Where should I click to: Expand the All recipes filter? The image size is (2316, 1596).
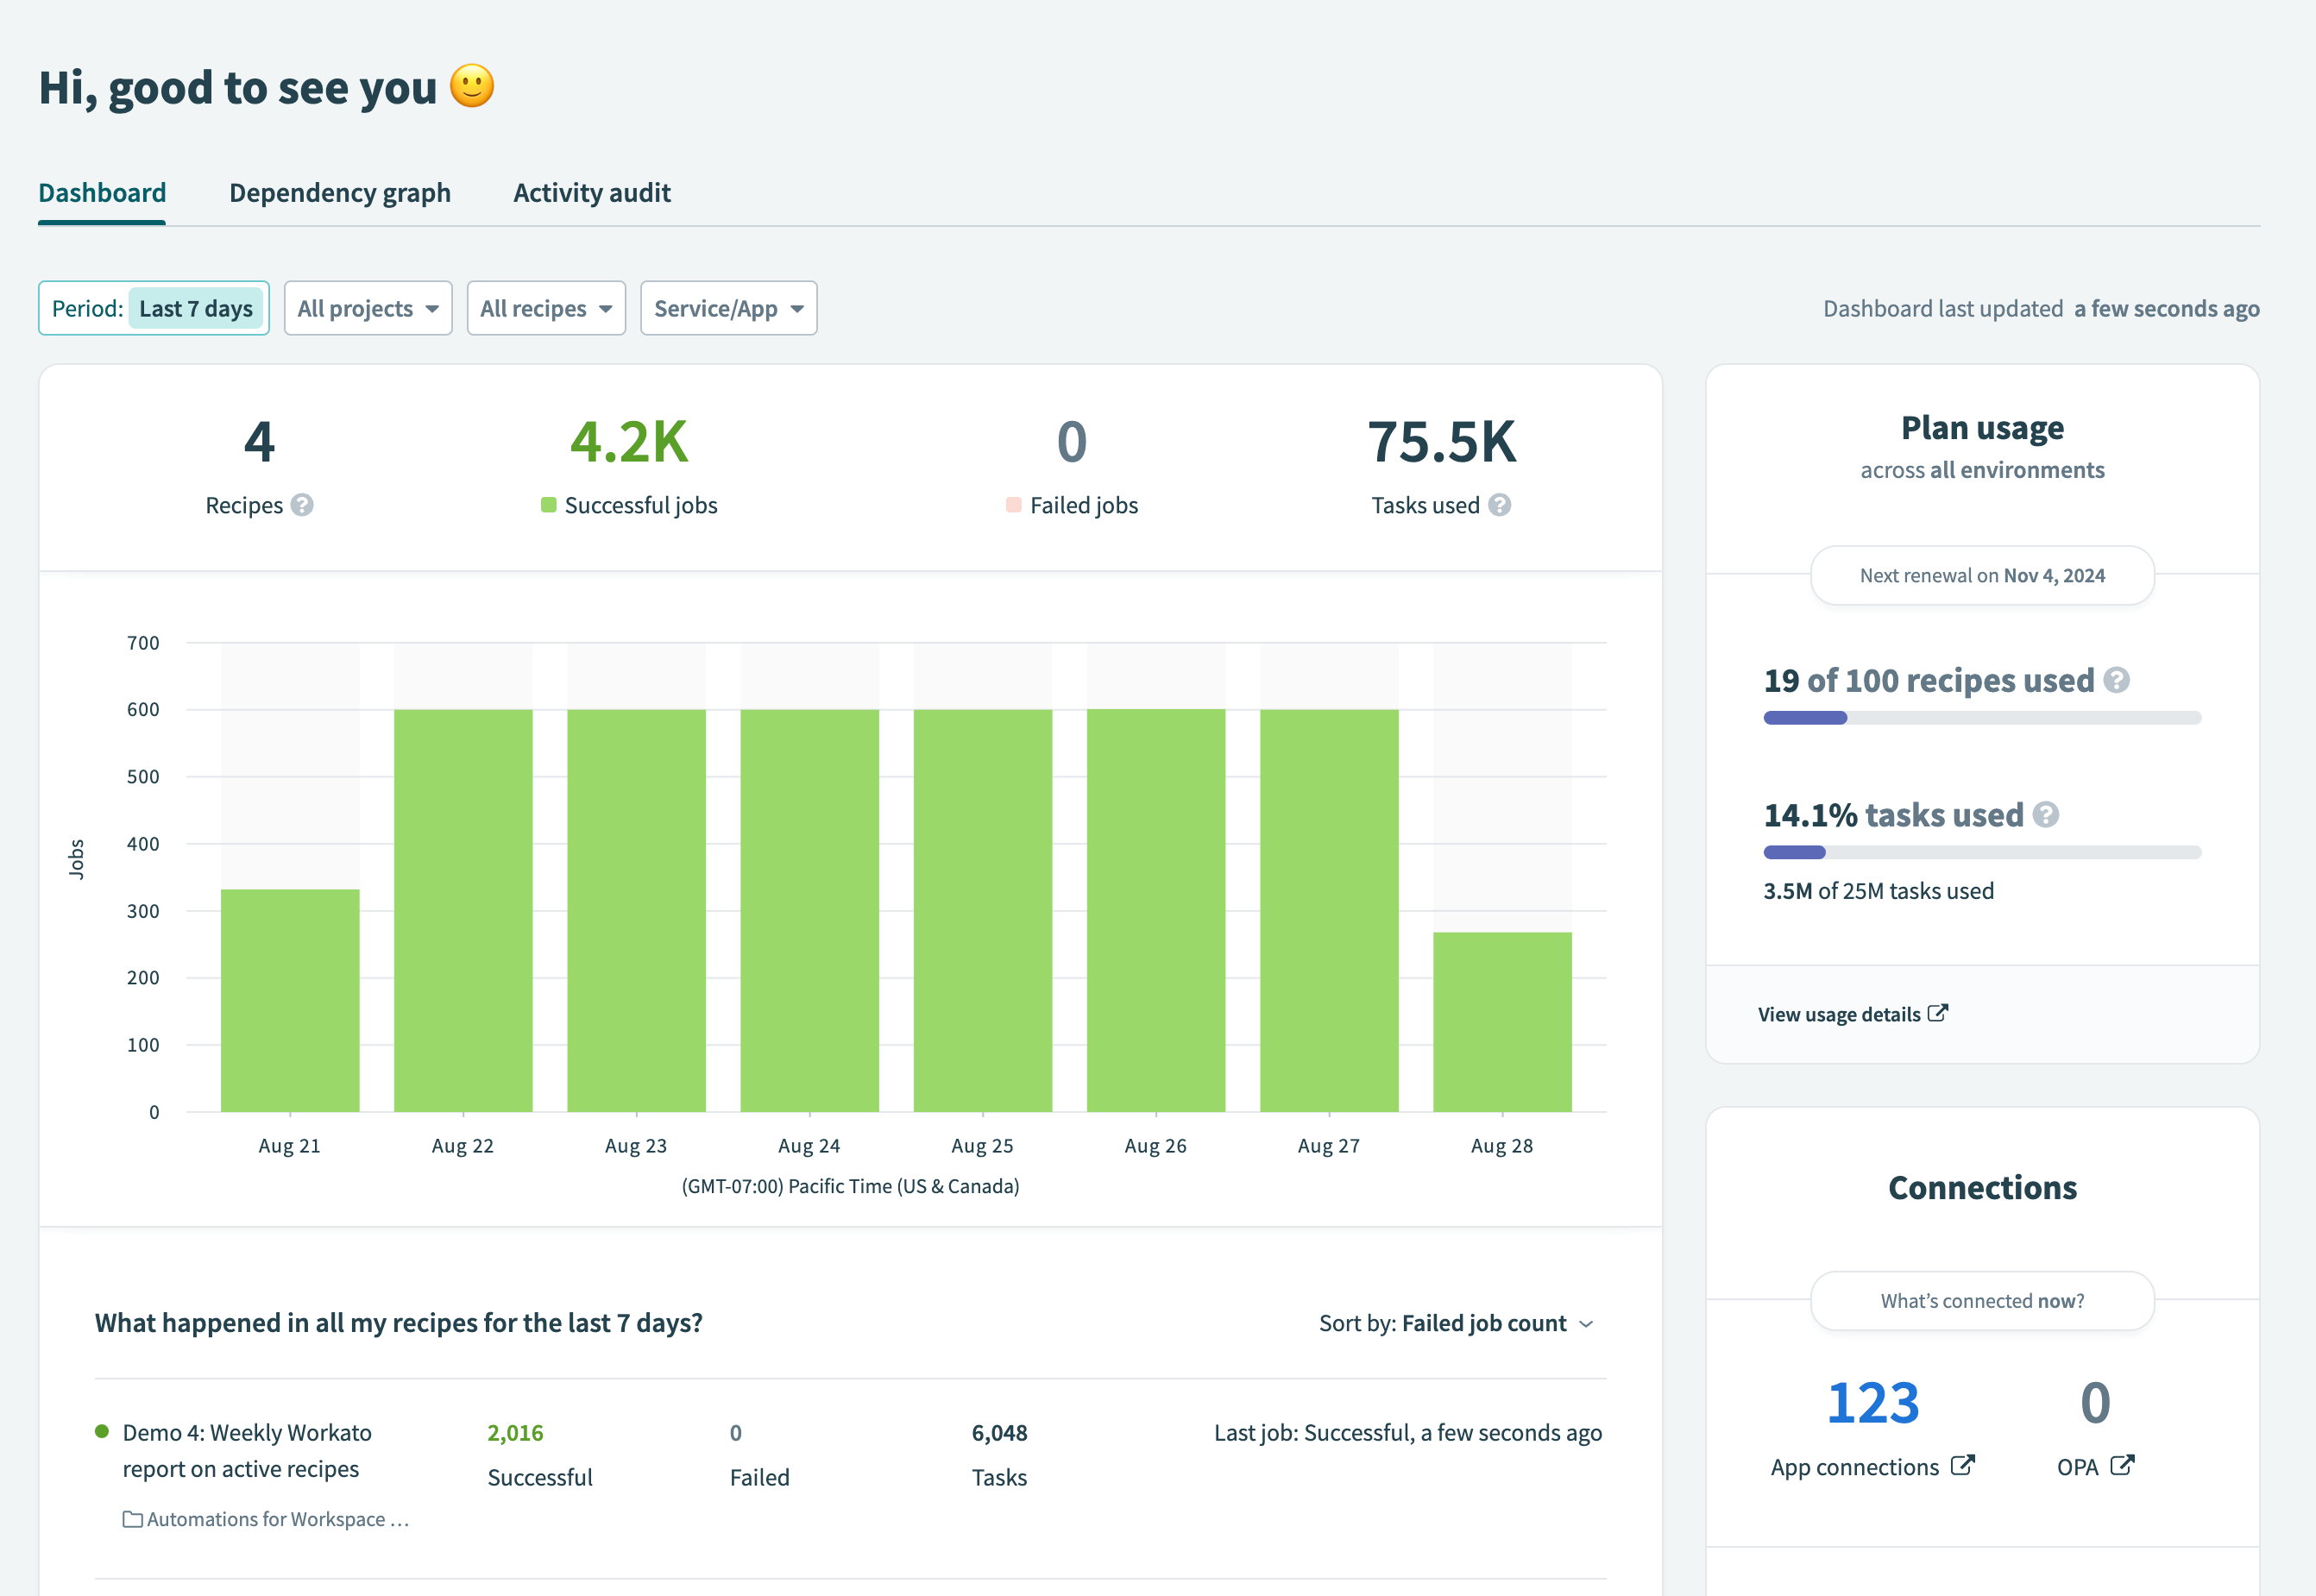pyautogui.click(x=546, y=308)
